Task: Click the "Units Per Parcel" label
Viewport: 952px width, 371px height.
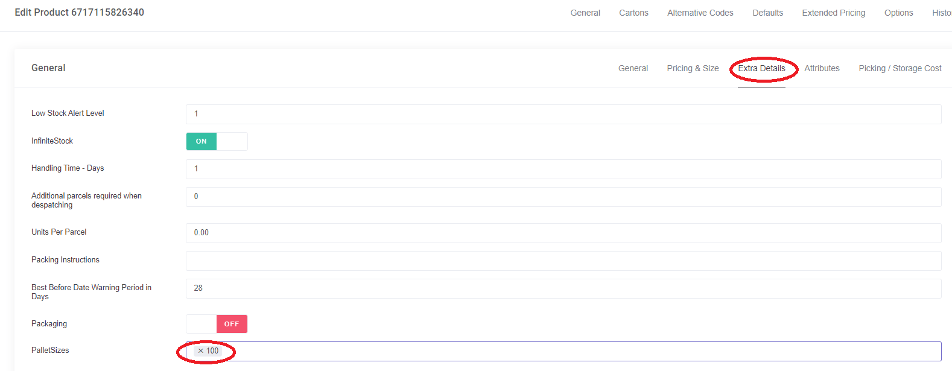Action: 59,232
